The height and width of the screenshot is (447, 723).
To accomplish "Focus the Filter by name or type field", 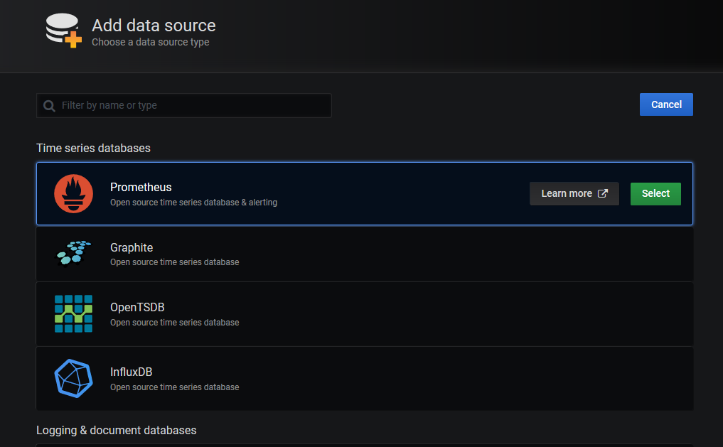I will click(184, 105).
